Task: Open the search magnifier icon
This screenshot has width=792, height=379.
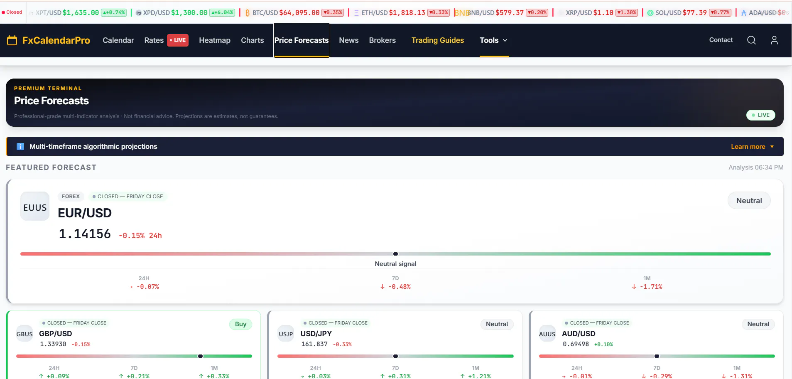Action: tap(751, 40)
